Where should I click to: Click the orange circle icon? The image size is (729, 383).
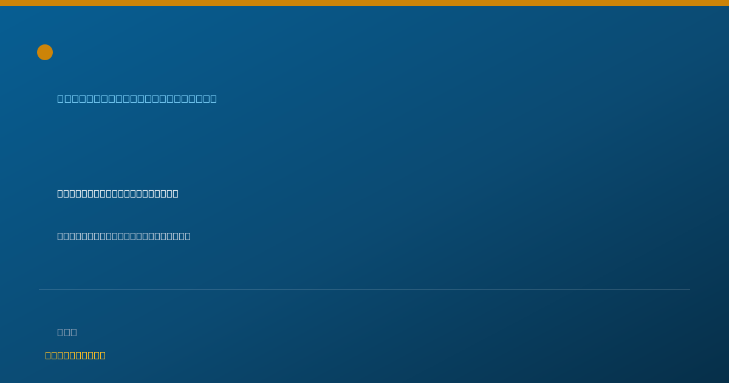pos(45,52)
